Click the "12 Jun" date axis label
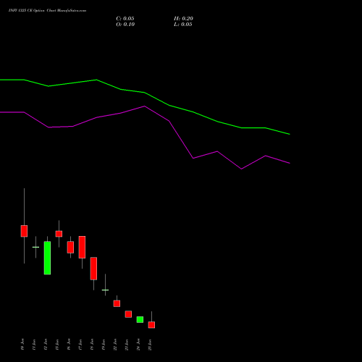Image resolution: width=362 pixels, height=362 pixels. (x=46, y=345)
